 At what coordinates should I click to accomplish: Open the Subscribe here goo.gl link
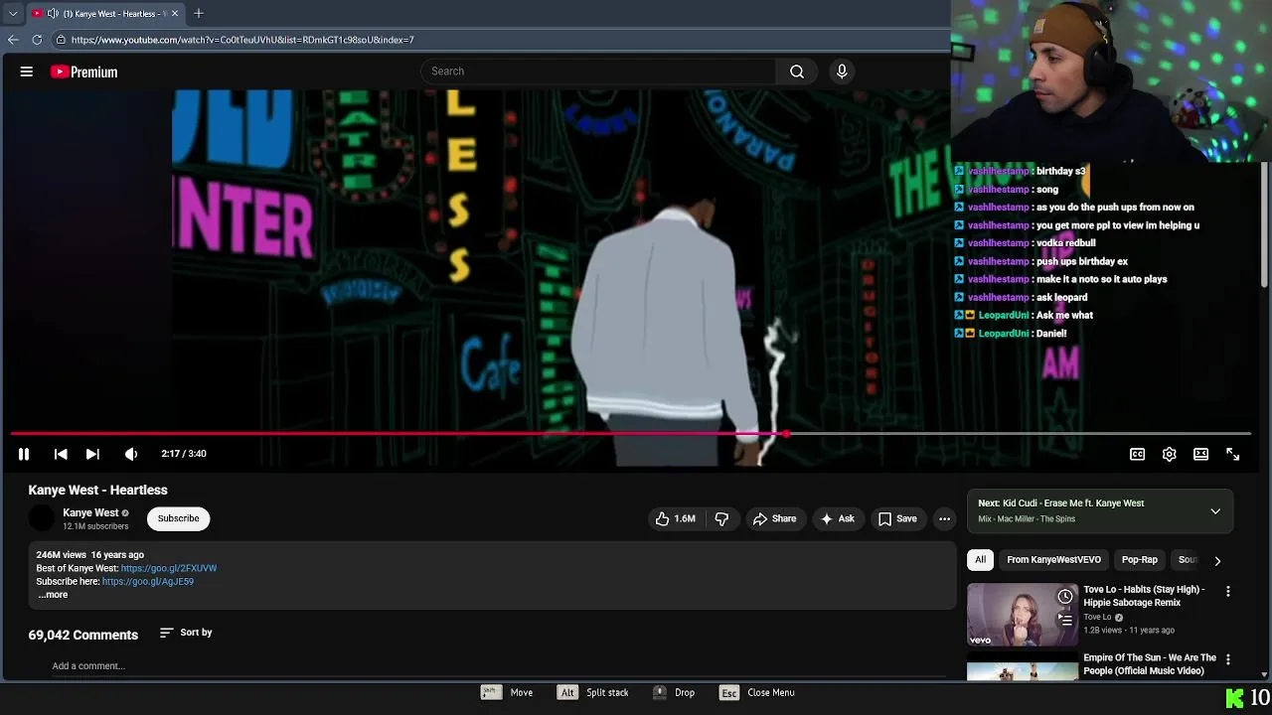click(148, 582)
